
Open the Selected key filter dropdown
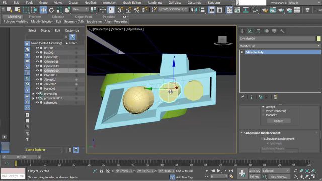(x=276, y=171)
